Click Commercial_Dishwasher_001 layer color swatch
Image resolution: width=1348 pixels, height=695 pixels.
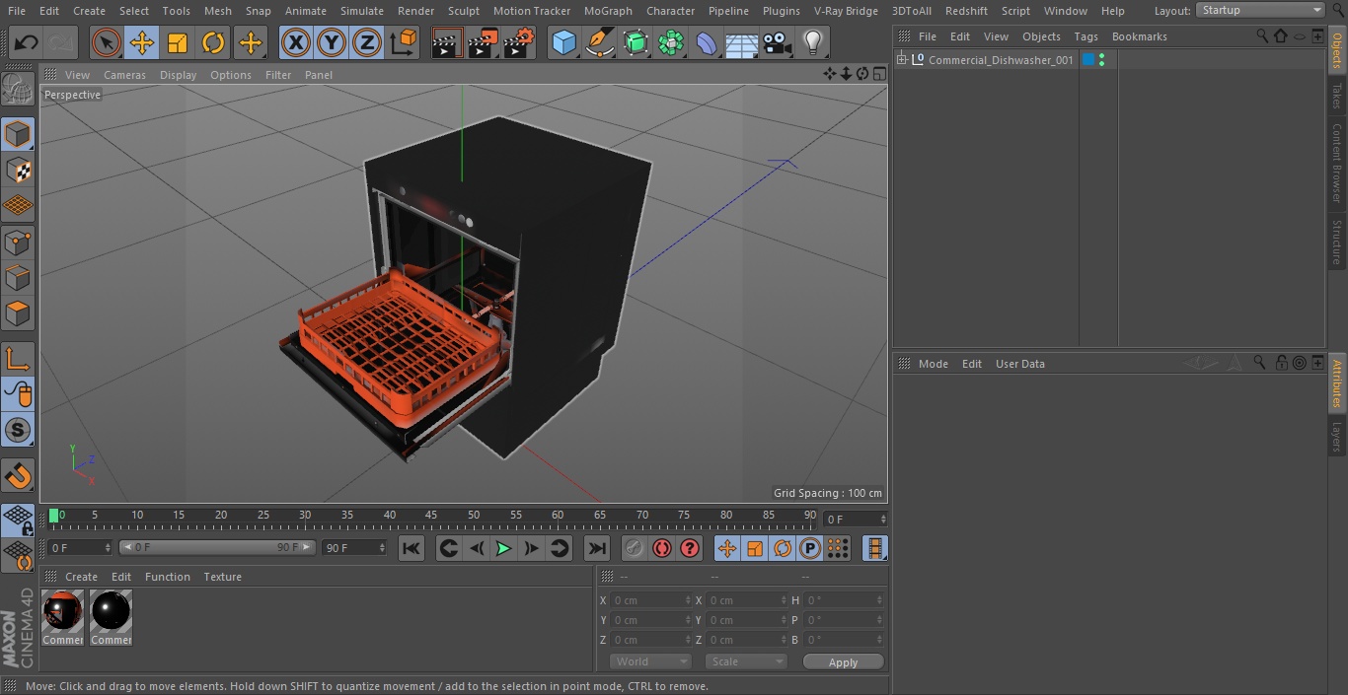coord(1088,60)
